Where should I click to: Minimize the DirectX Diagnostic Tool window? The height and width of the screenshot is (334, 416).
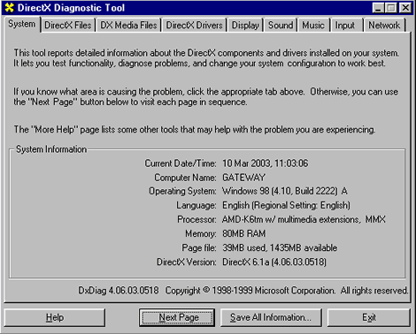coord(379,8)
